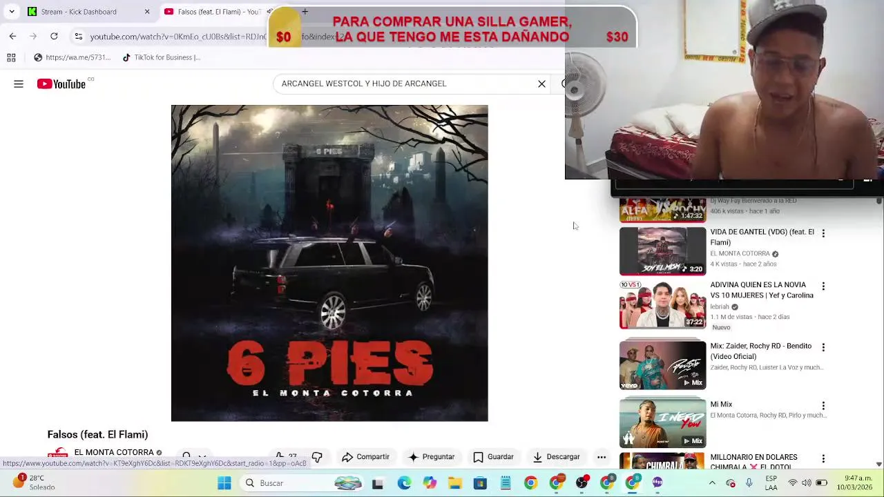
Task: Close the Stream - Kick Dashboard tab
Action: pyautogui.click(x=147, y=12)
